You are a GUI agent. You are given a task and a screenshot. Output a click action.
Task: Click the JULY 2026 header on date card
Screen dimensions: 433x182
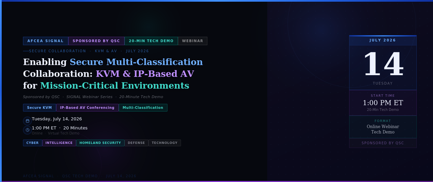coord(383,40)
